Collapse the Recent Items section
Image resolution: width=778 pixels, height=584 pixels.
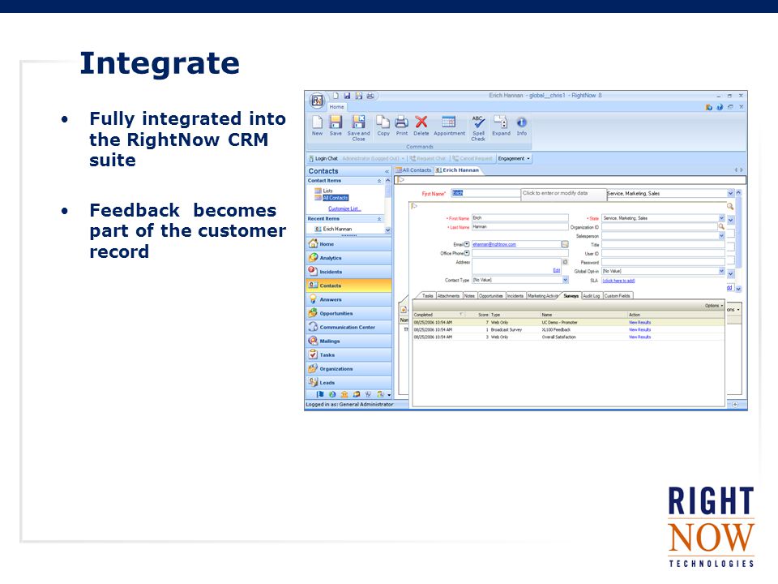[x=379, y=219]
